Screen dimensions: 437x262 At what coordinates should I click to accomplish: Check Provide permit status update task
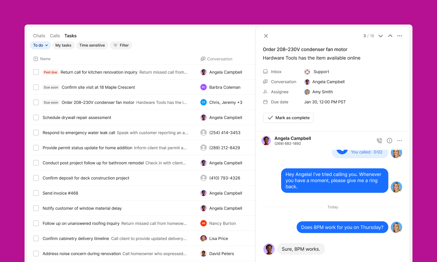pyautogui.click(x=36, y=148)
